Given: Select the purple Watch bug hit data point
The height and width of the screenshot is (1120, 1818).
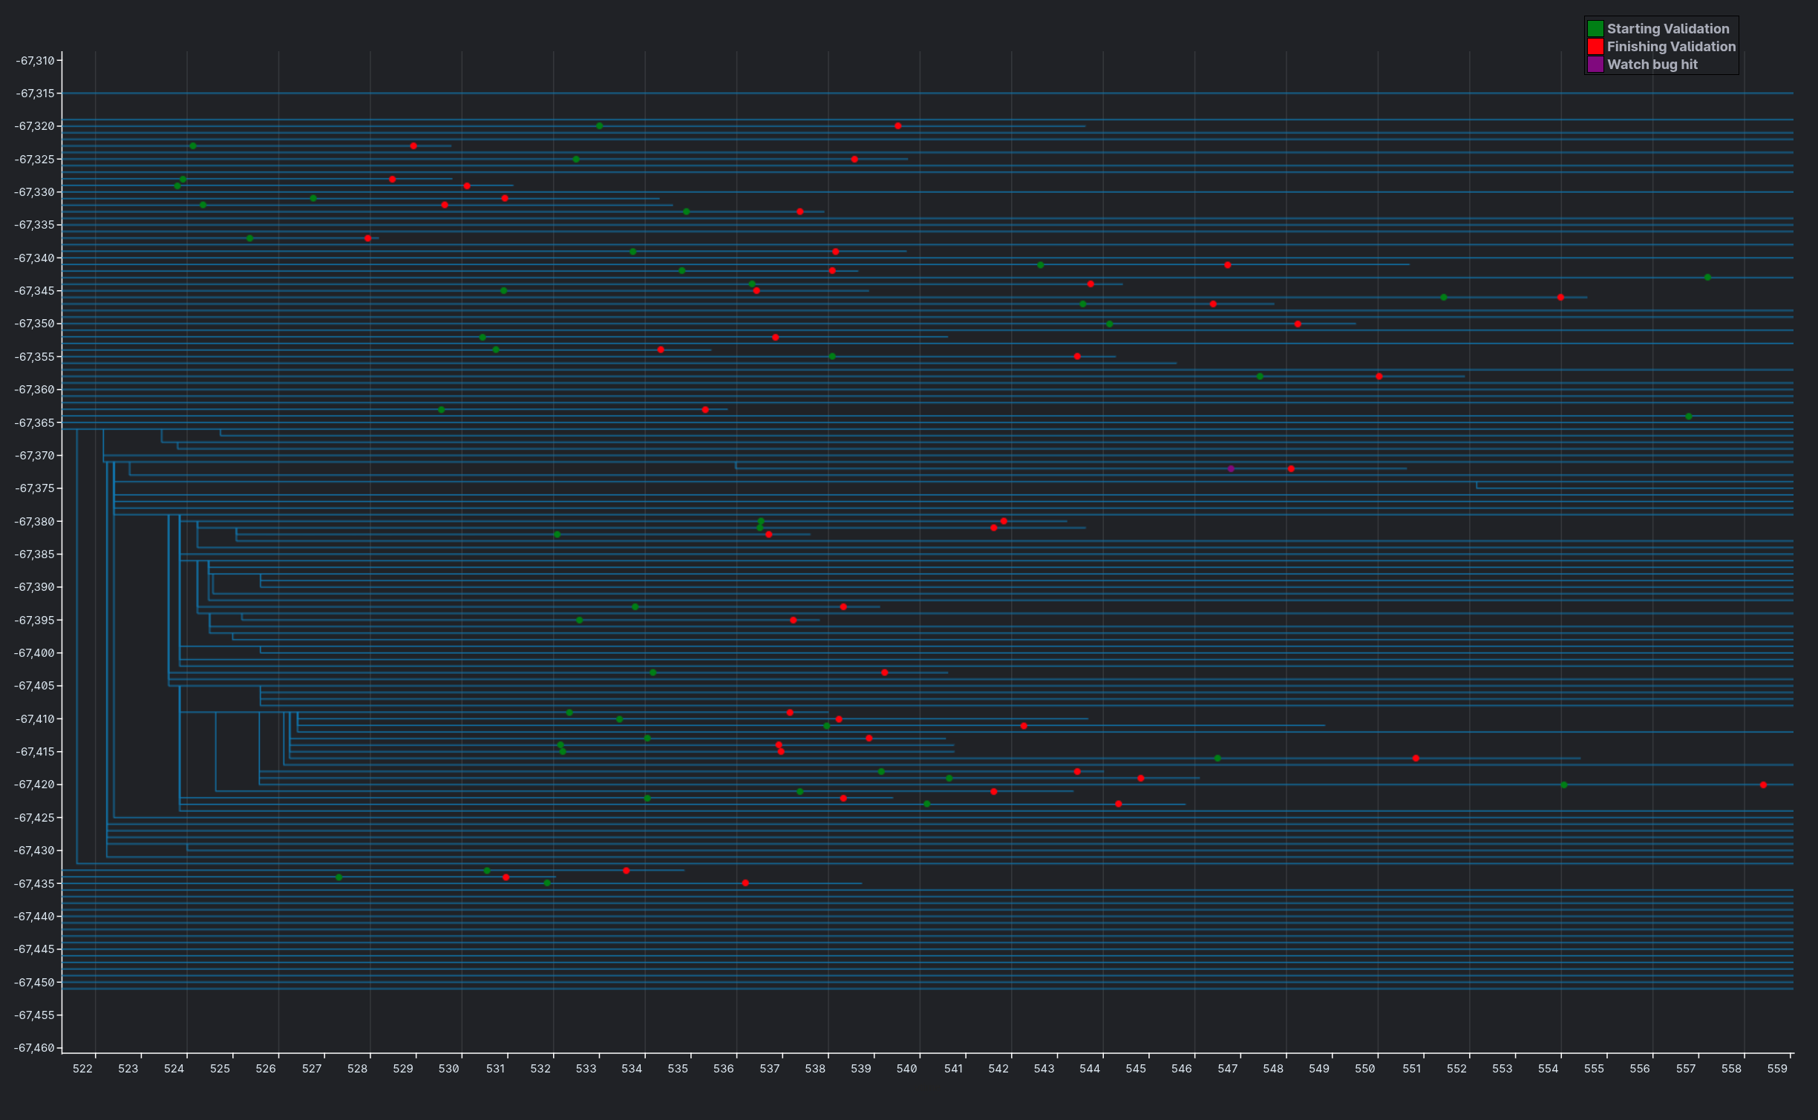Looking at the screenshot, I should pos(1231,469).
